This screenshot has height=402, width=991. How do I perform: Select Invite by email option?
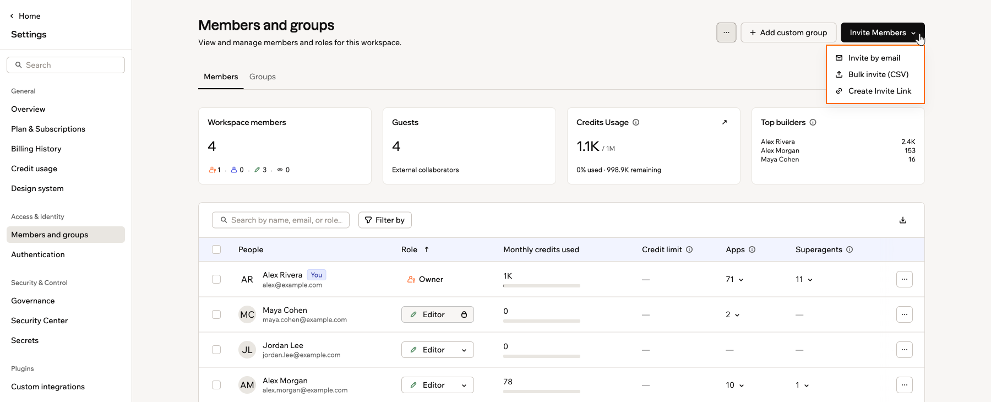(x=875, y=58)
